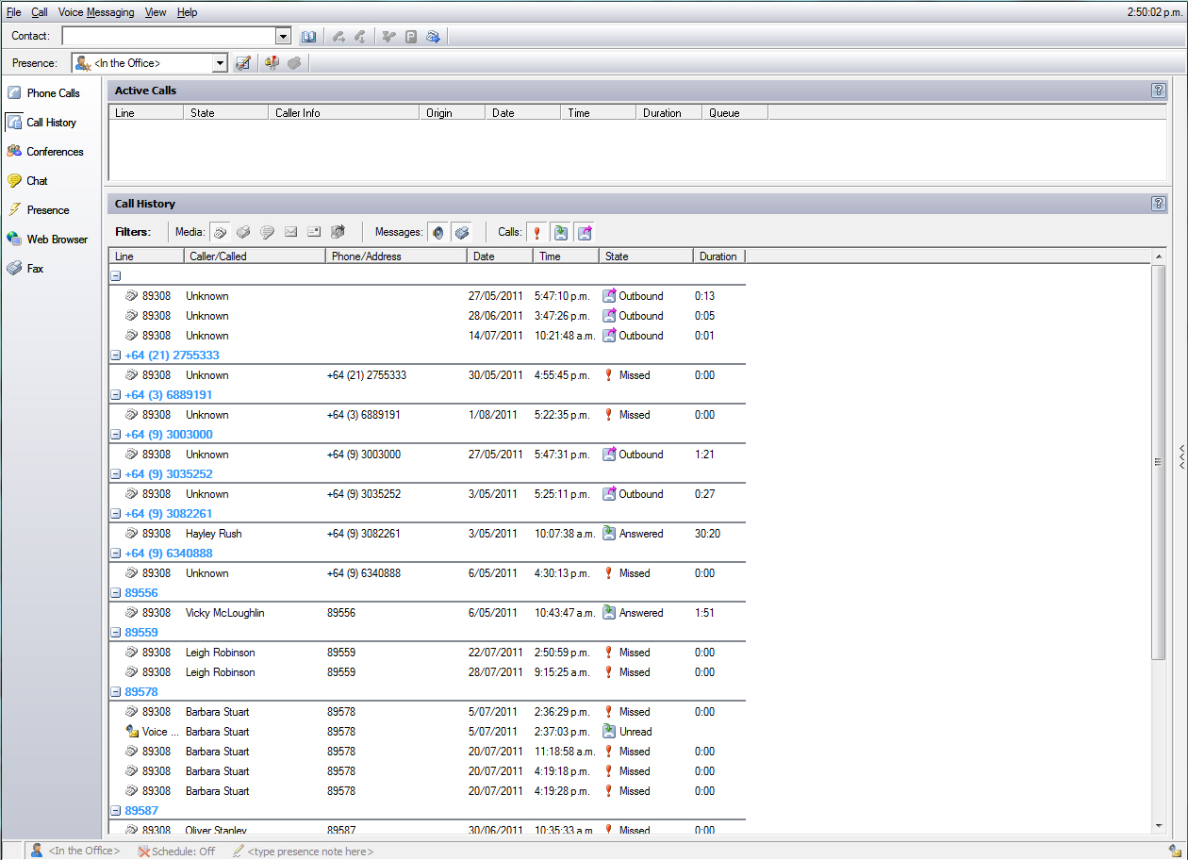Toggle the email envelope media filter
The height and width of the screenshot is (860, 1188).
point(290,232)
